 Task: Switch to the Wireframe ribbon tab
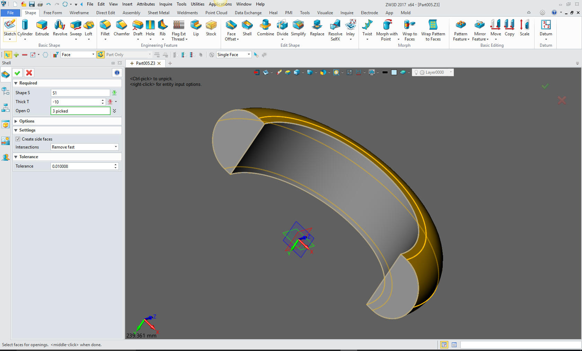(x=79, y=13)
